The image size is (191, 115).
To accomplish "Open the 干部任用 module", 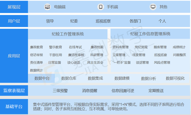I will point(55,55).
